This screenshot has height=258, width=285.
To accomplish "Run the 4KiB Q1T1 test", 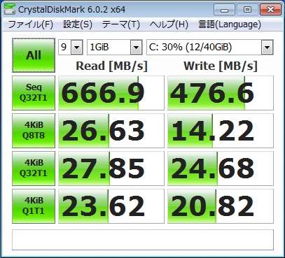I will pyautogui.click(x=34, y=206).
